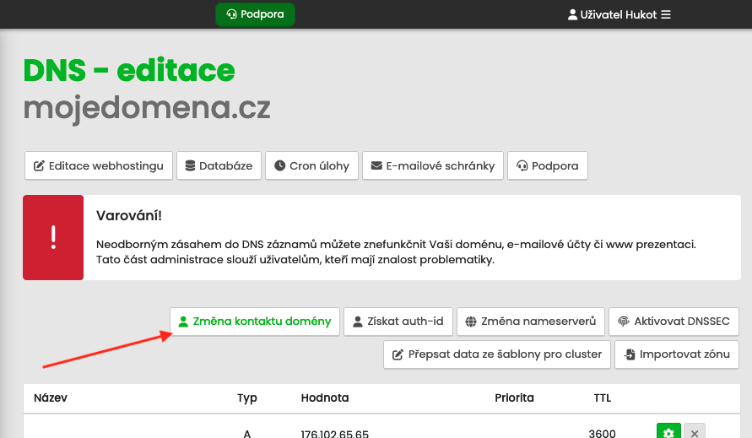Click the Typ column header
752x438 pixels.
[247, 397]
